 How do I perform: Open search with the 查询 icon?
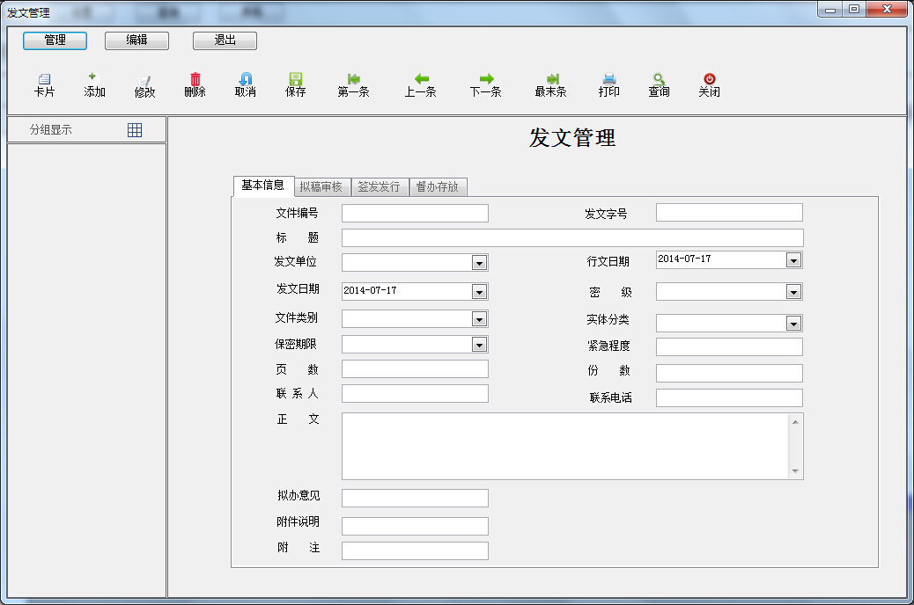(659, 80)
